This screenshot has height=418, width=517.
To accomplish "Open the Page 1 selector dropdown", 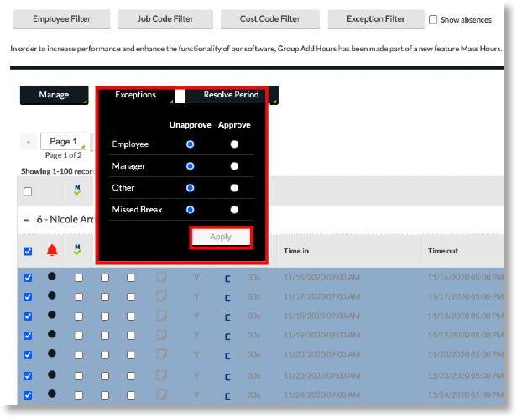I will point(63,141).
